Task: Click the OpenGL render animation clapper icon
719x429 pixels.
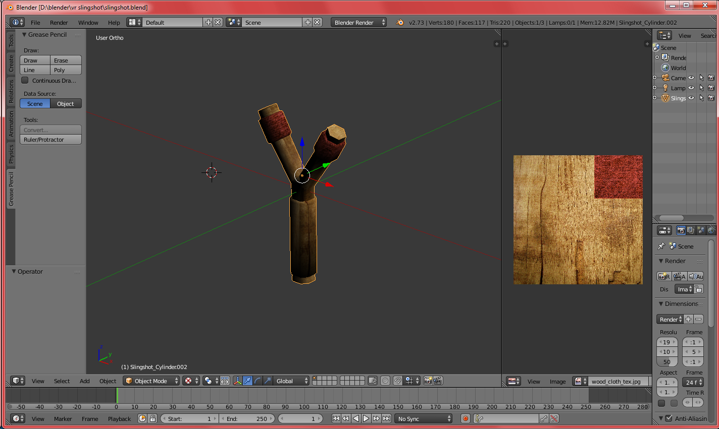Action: pyautogui.click(x=438, y=381)
